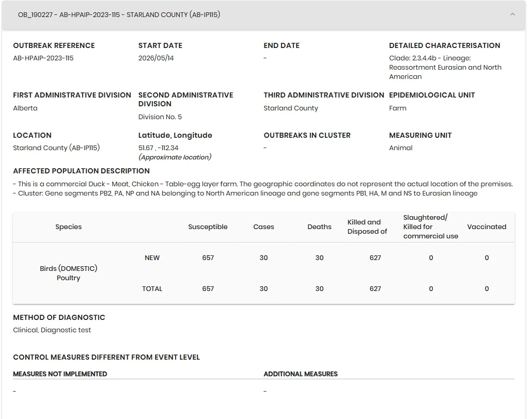The width and height of the screenshot is (528, 419).
Task: Click the Farm epidemiological unit value
Action: tap(398, 108)
